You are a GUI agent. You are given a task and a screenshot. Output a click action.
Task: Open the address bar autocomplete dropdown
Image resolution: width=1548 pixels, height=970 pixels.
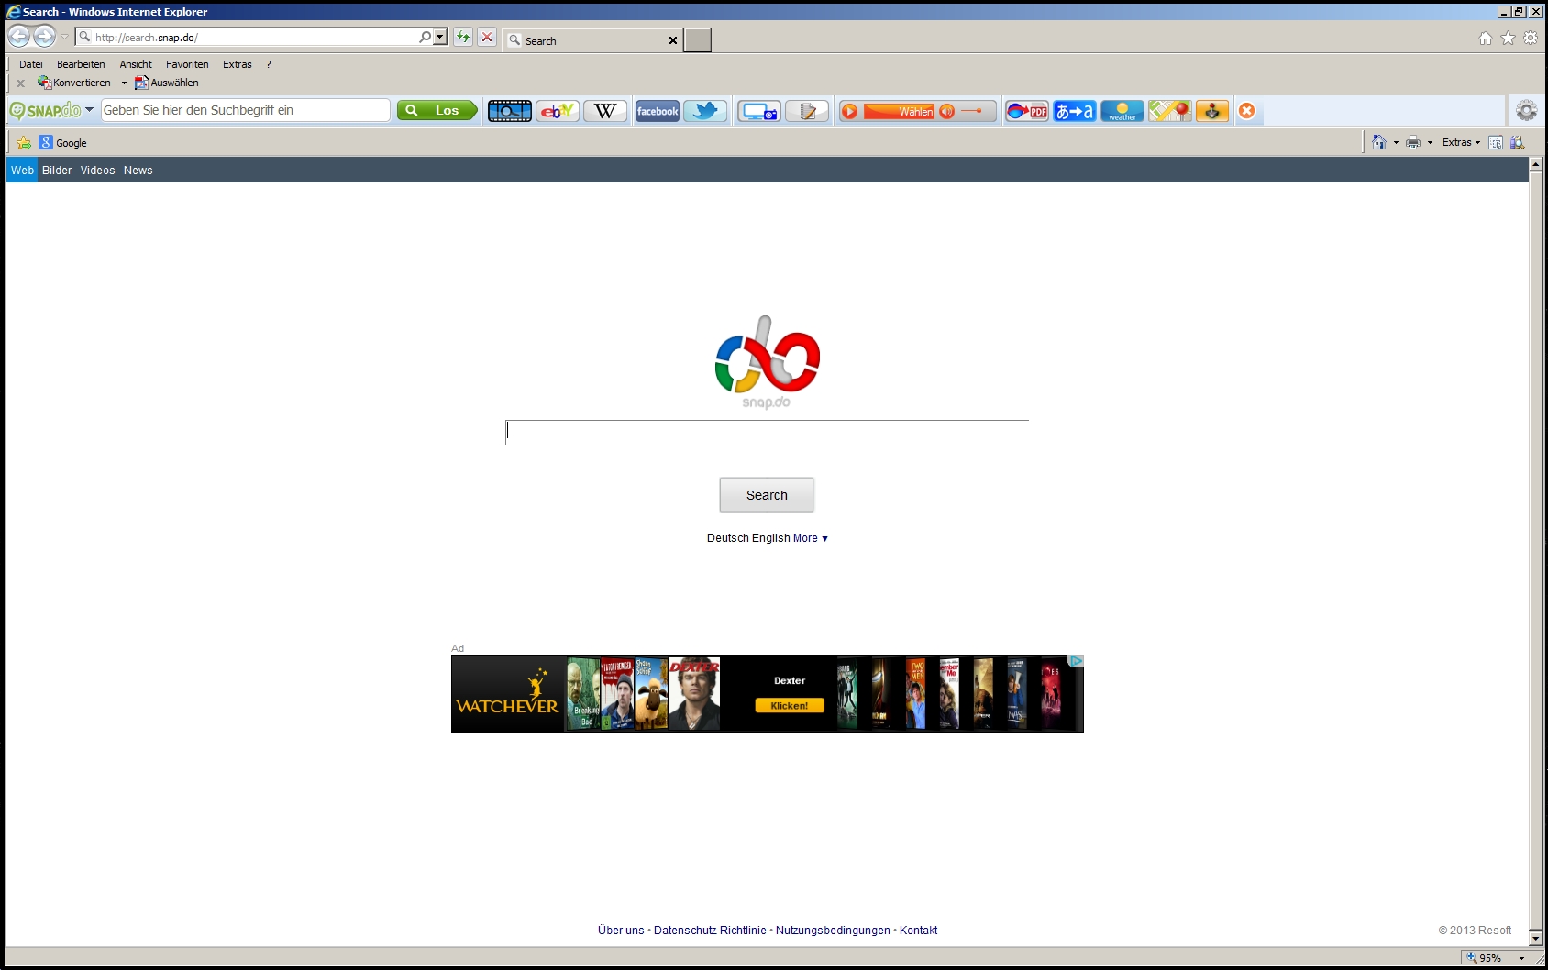[440, 37]
